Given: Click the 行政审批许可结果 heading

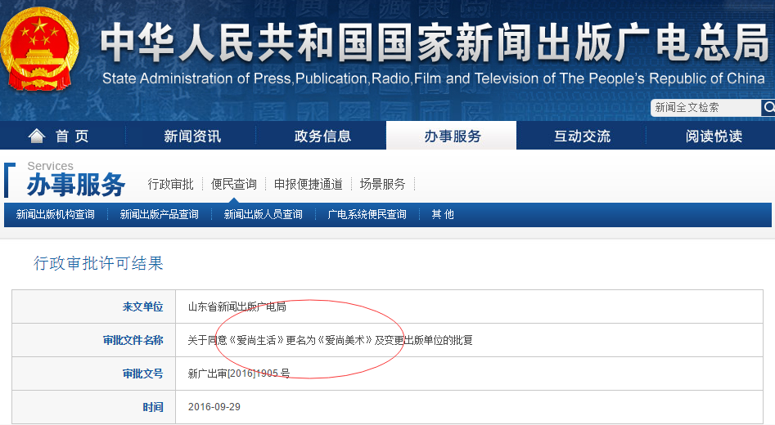Looking at the screenshot, I should click(98, 263).
